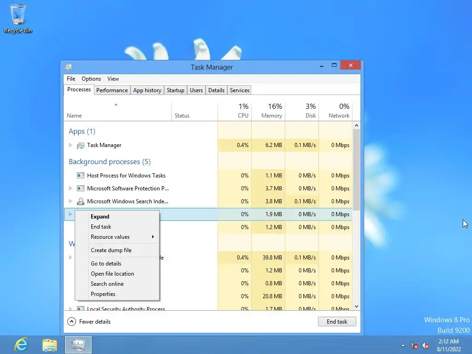This screenshot has height=354, width=472.
Task: Click the process list scrollbar thumb
Action: pyautogui.click(x=356, y=170)
